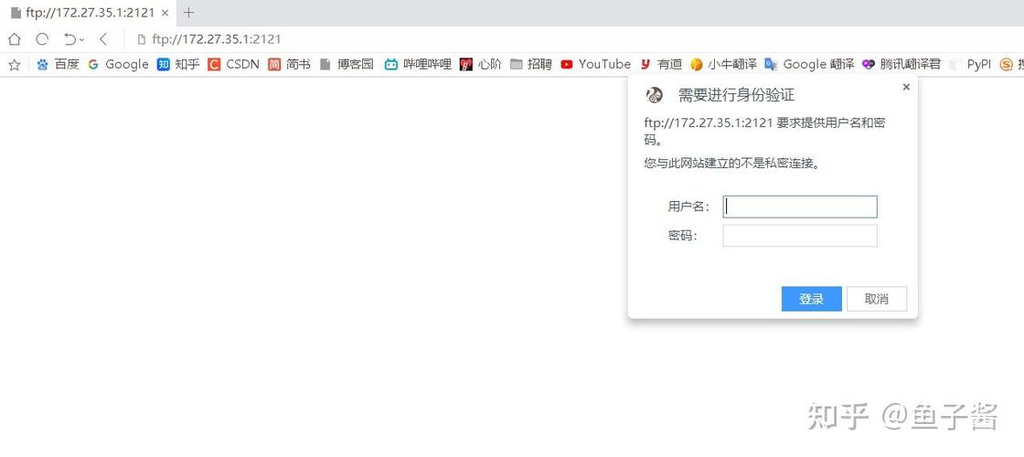Close the authentication dialog with X
The height and width of the screenshot is (457, 1024).
906,87
